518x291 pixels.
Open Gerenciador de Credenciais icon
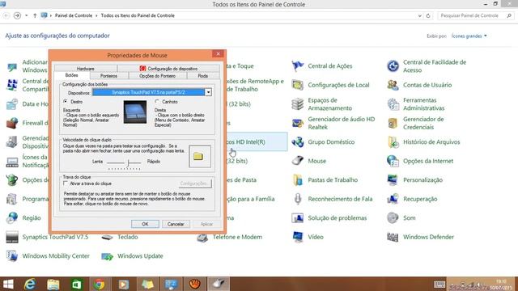coord(393,123)
